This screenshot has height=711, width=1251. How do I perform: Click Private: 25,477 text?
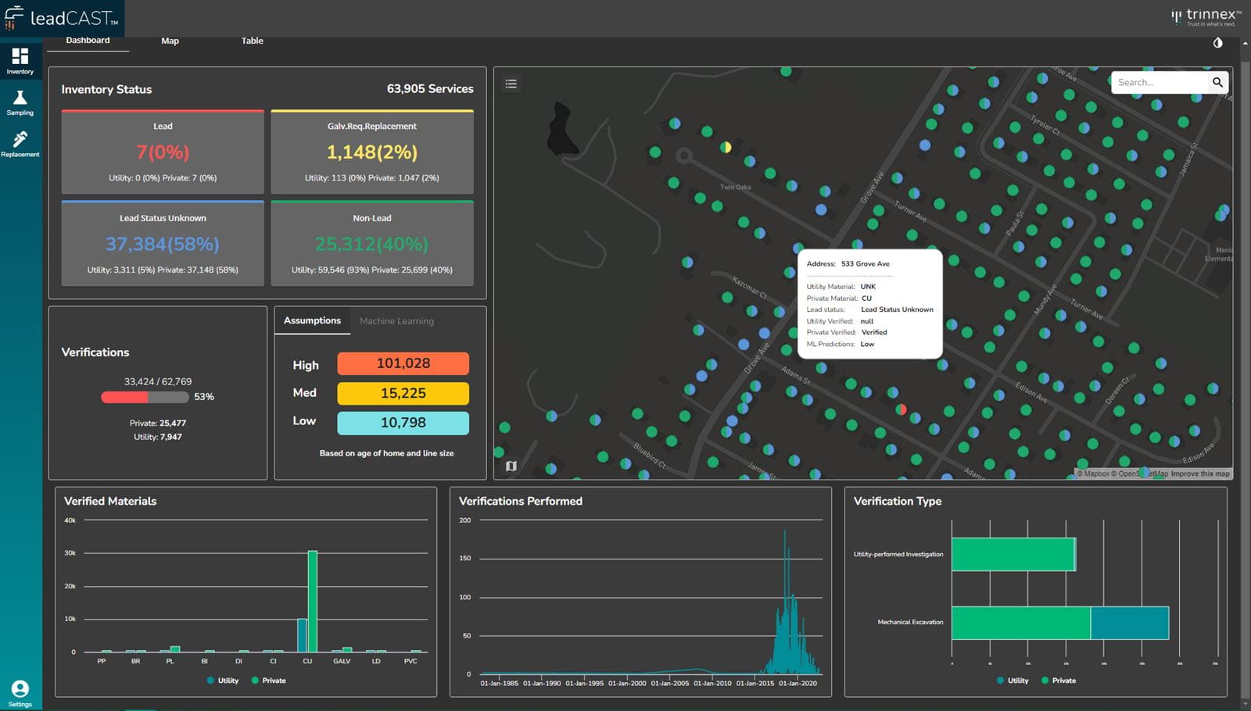(158, 423)
